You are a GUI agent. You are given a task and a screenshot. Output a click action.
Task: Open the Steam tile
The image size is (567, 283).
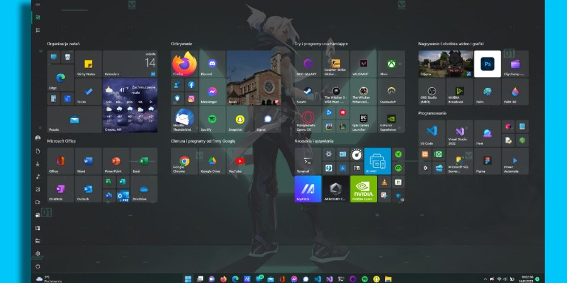[308, 92]
